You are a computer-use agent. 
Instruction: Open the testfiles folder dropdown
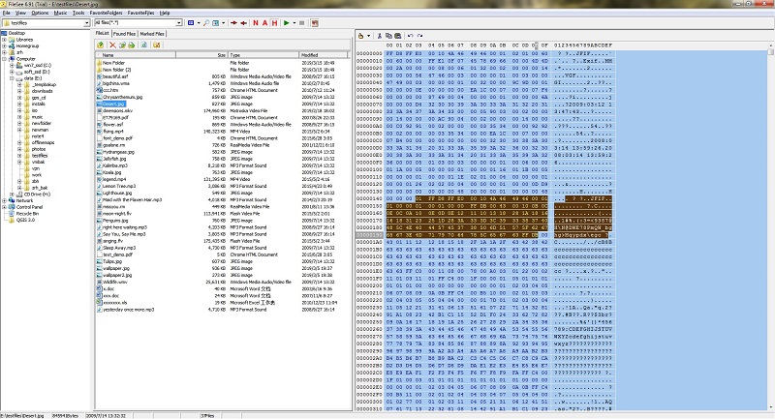(87, 23)
